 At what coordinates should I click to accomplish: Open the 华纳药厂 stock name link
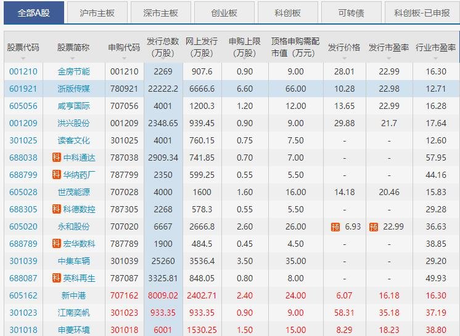(x=79, y=175)
